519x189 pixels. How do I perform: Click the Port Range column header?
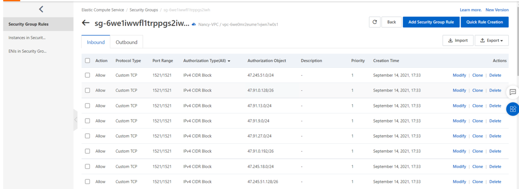[163, 61]
